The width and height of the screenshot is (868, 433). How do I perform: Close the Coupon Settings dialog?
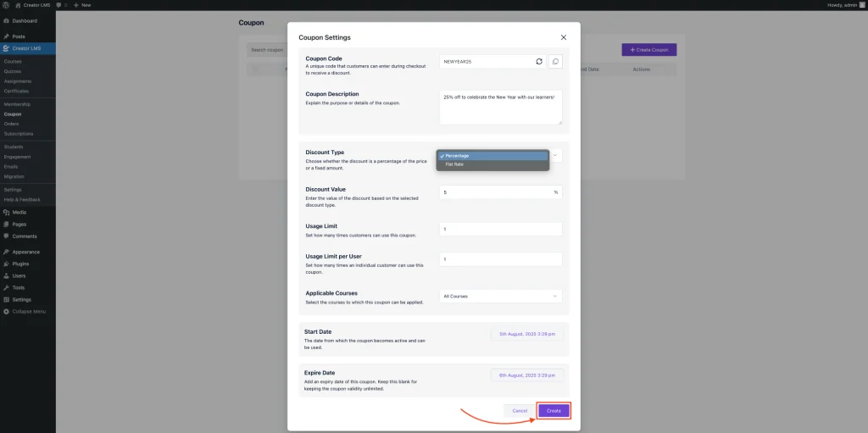click(x=564, y=37)
